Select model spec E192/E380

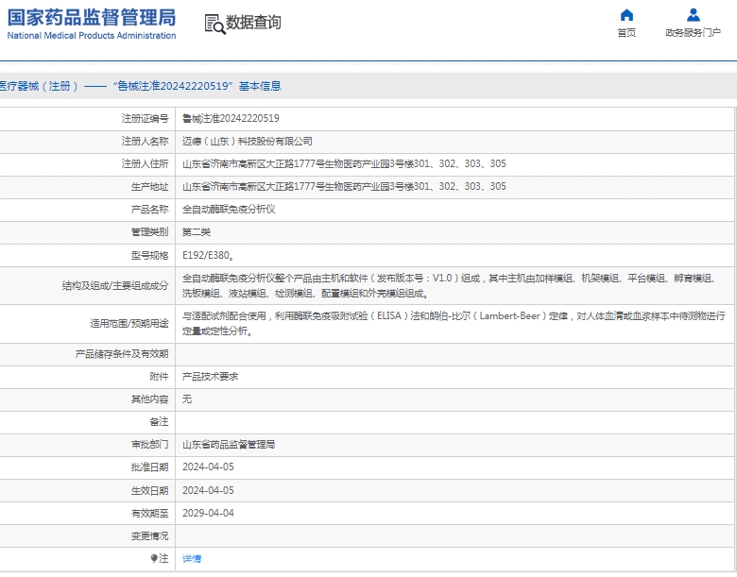(209, 255)
